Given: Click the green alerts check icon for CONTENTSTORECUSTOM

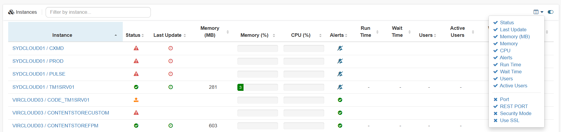Looking at the screenshot, I should click(x=340, y=113).
